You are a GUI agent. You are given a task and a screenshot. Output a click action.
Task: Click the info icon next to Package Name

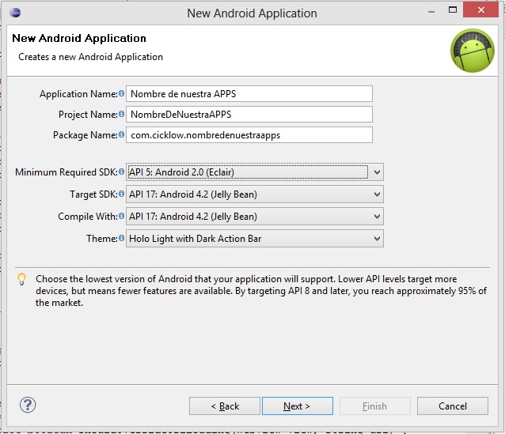click(x=121, y=134)
